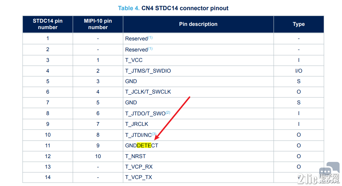This screenshot has width=342, height=186.
Task: Click the T_JTMS/T_SWDIO cell
Action: (198, 71)
